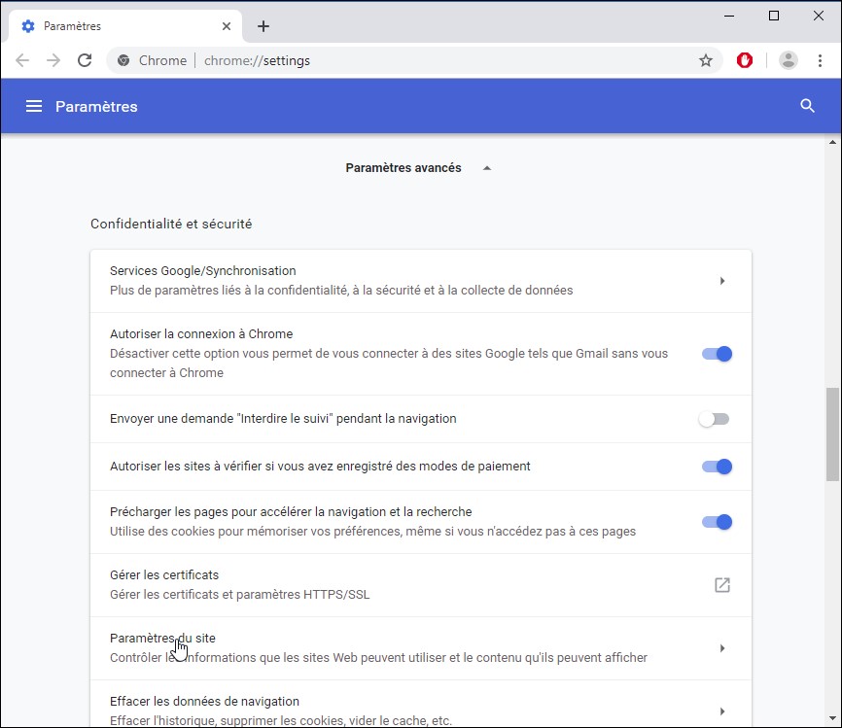The height and width of the screenshot is (728, 842).
Task: Click the red ad blocker extension icon
Action: tap(745, 60)
